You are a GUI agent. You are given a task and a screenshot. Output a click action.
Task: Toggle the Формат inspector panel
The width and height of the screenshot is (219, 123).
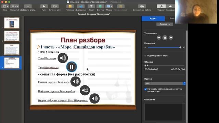point(161,6)
